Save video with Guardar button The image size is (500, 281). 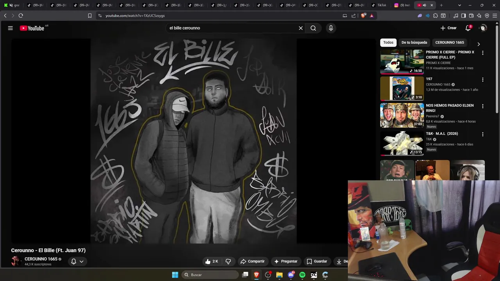[x=317, y=261]
